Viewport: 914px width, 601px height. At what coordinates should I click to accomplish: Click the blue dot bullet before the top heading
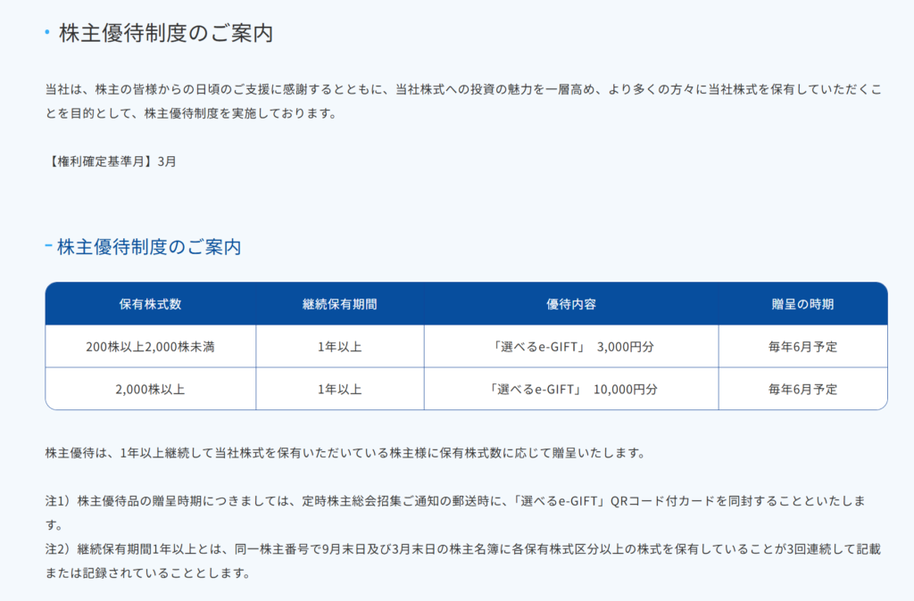pyautogui.click(x=47, y=33)
